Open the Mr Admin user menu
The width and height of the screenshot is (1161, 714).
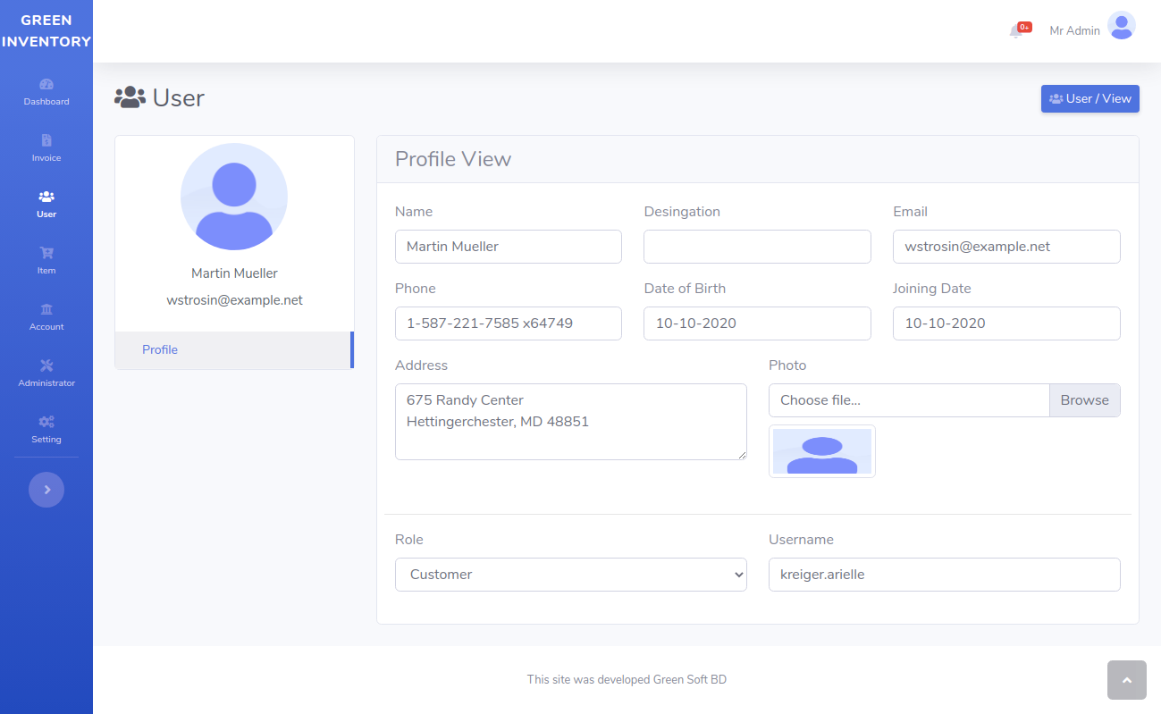tap(1074, 30)
